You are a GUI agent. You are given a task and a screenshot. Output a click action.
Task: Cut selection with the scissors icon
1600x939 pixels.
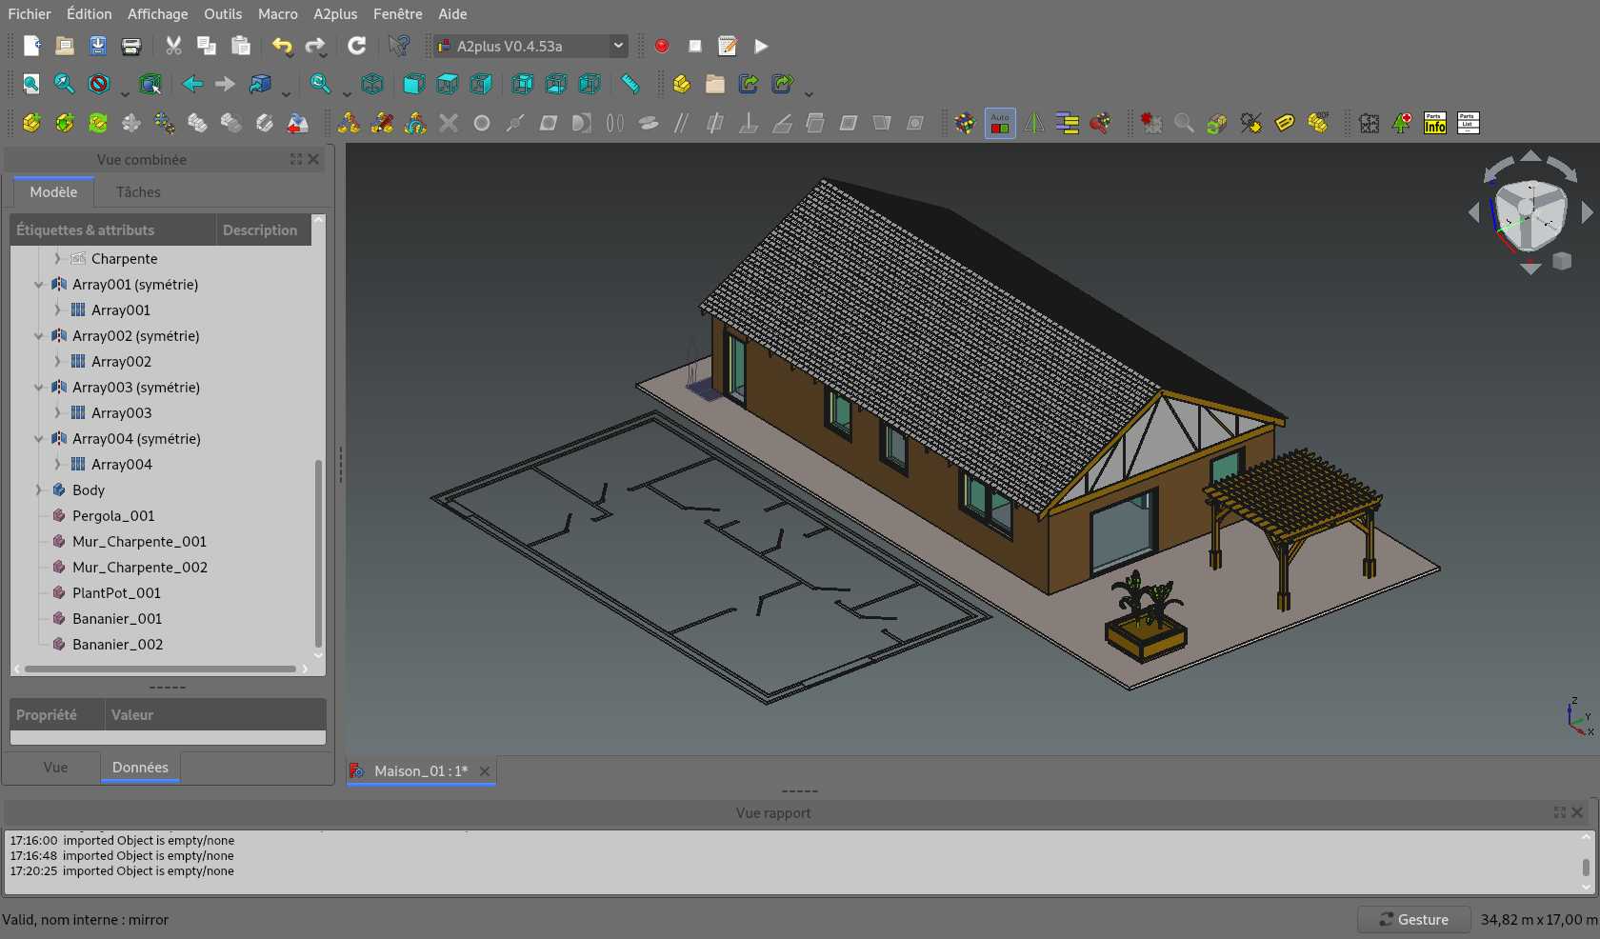coord(173,46)
